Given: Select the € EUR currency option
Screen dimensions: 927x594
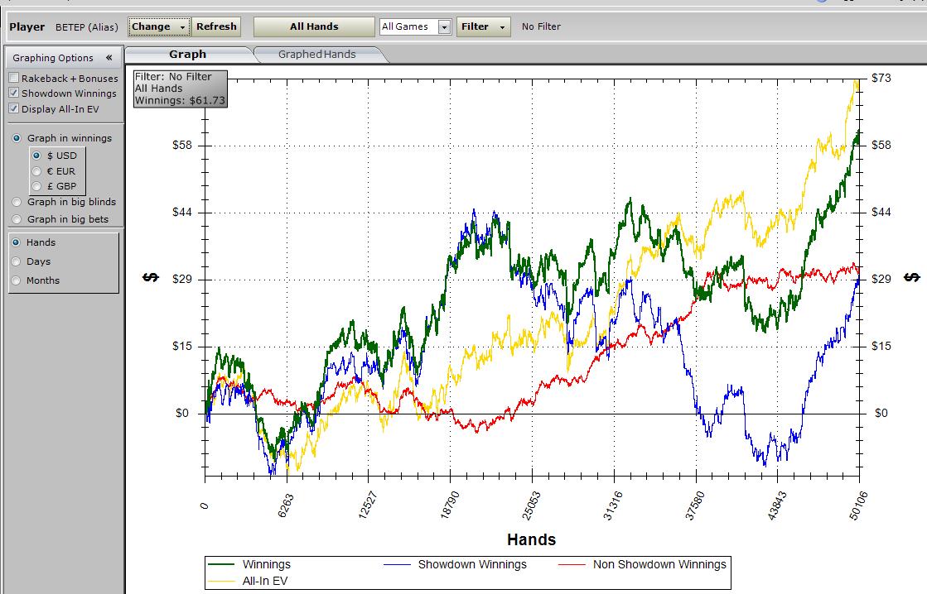Looking at the screenshot, I should point(36,171).
